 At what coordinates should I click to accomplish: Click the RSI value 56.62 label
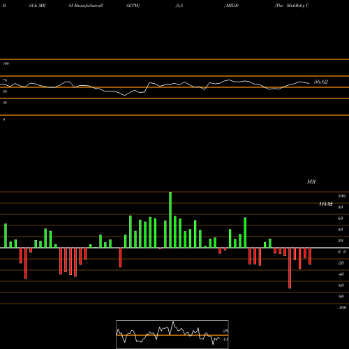321,82
